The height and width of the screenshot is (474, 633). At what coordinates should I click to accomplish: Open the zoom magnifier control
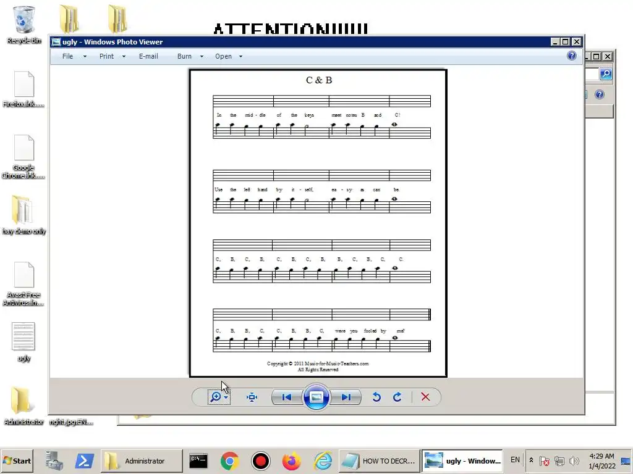click(x=219, y=397)
